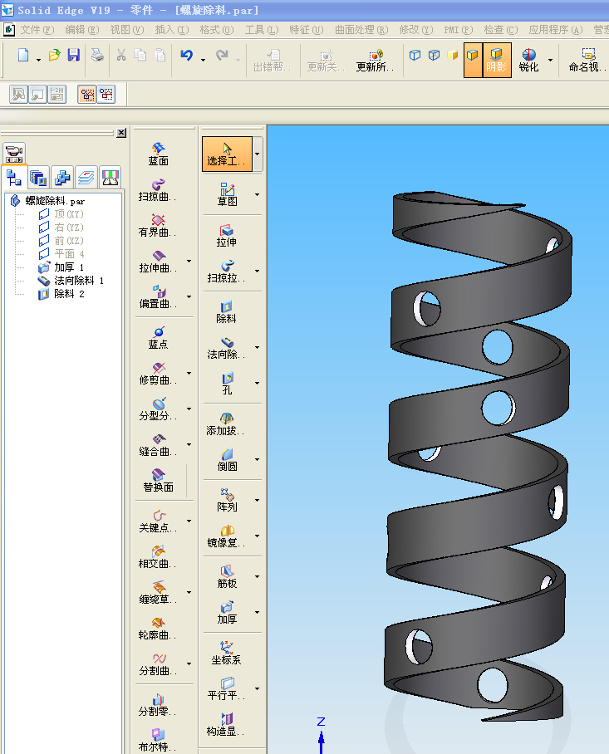Image resolution: width=609 pixels, height=754 pixels.
Task: Select the 蓝点 (BluePoint) tool
Action: [x=158, y=338]
